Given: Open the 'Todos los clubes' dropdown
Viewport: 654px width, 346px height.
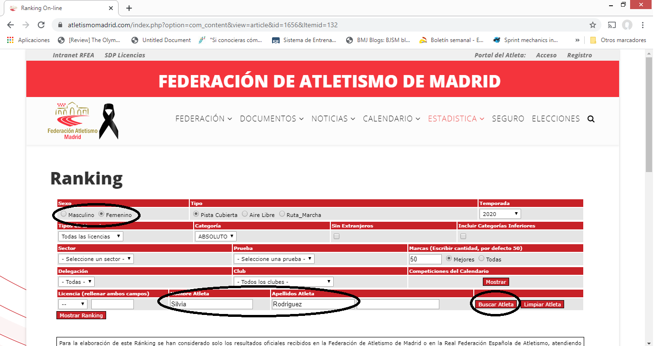Looking at the screenshot, I should click(283, 282).
